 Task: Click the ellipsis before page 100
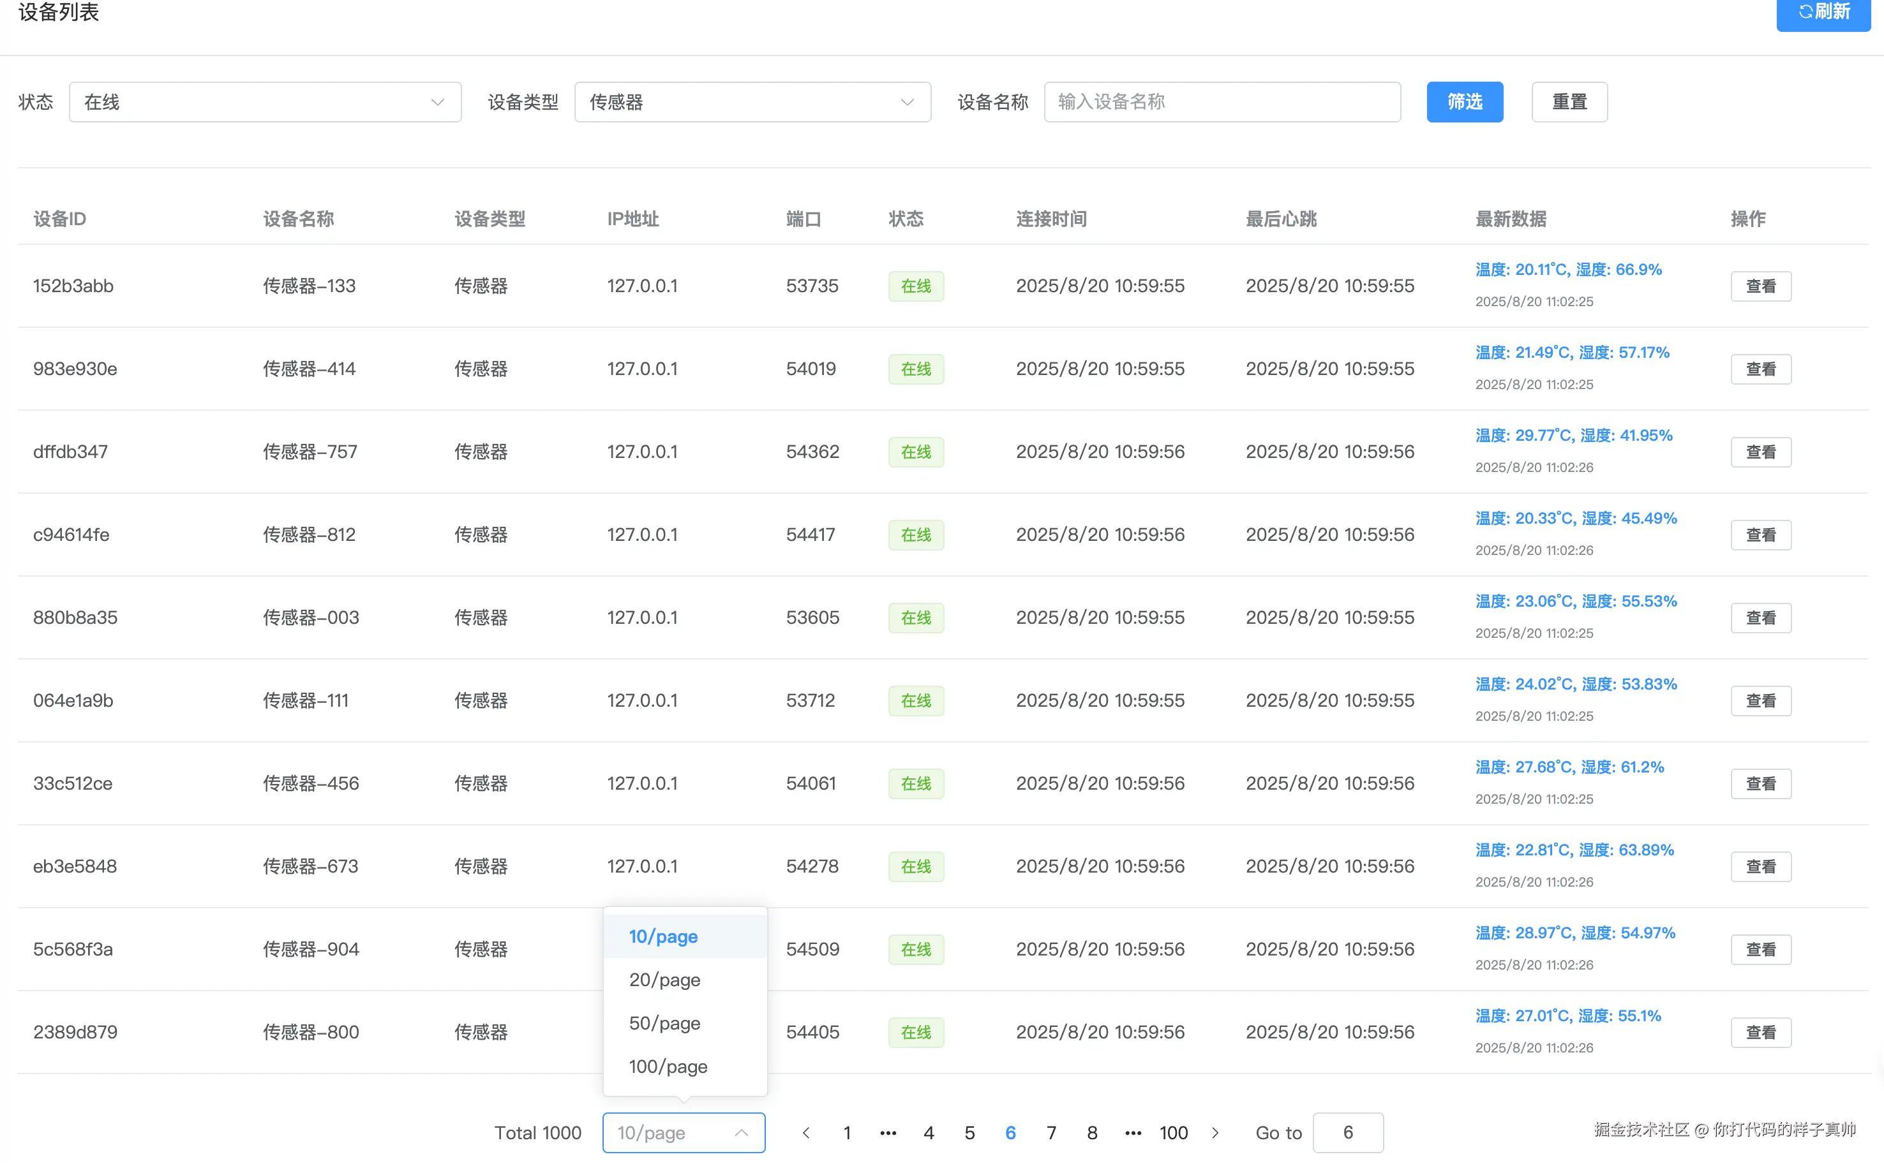point(1133,1132)
